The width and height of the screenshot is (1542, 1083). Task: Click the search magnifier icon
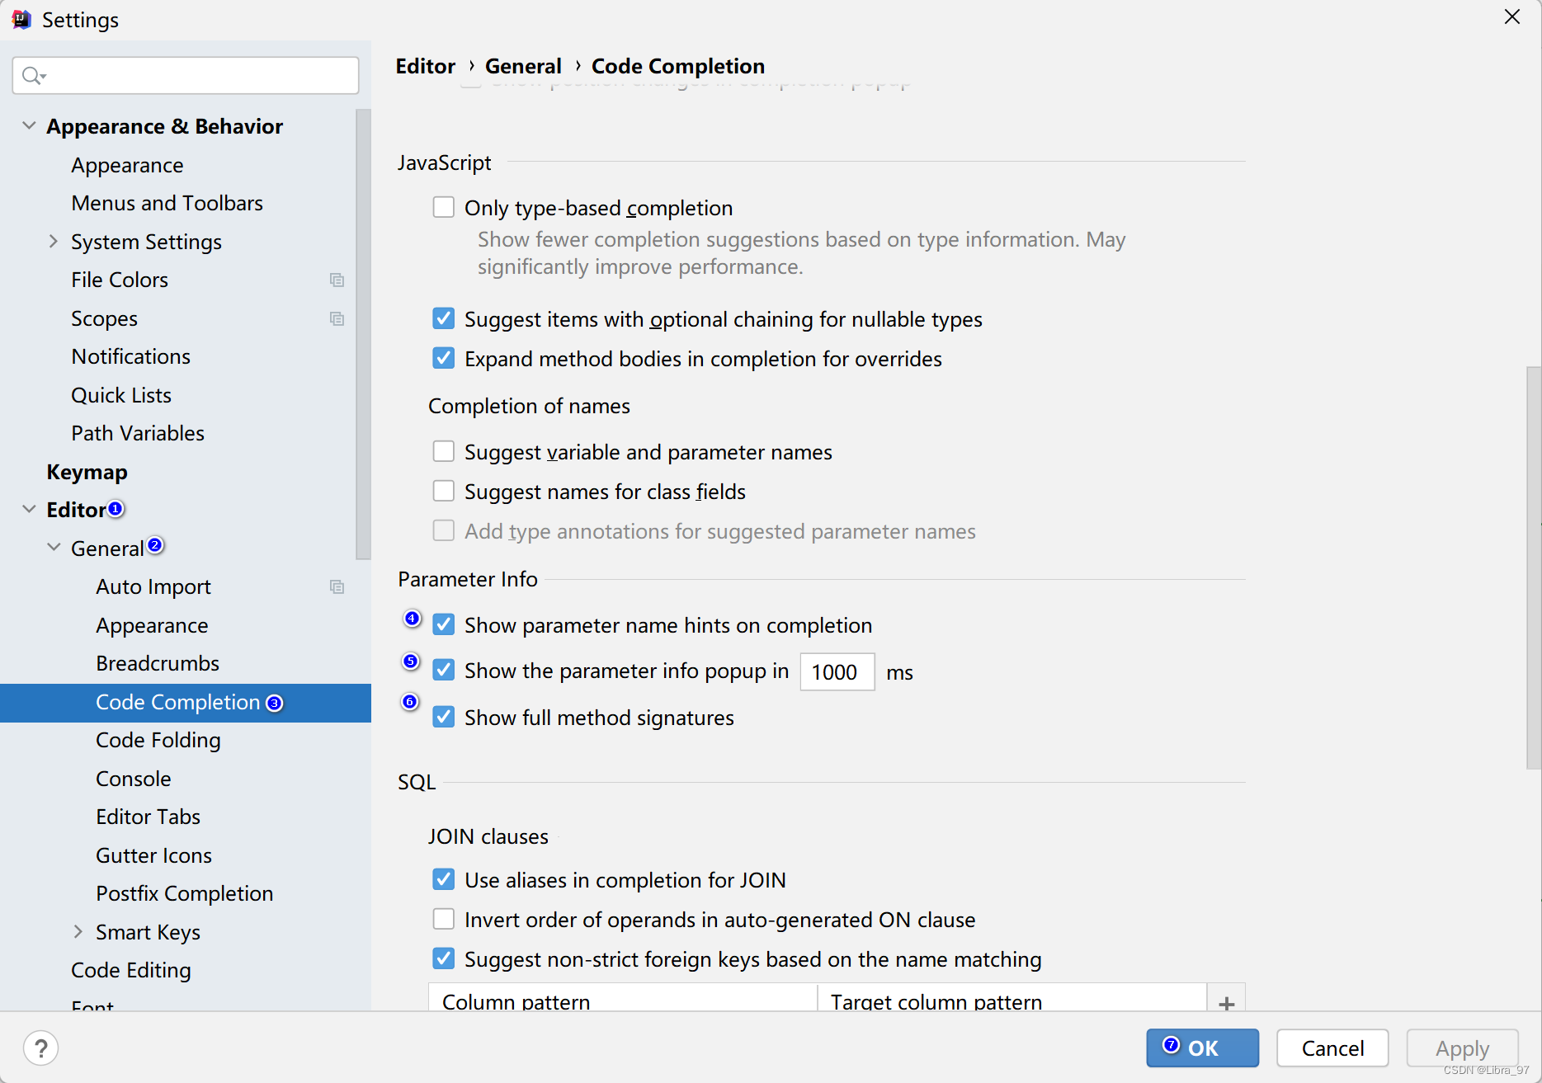click(x=33, y=76)
